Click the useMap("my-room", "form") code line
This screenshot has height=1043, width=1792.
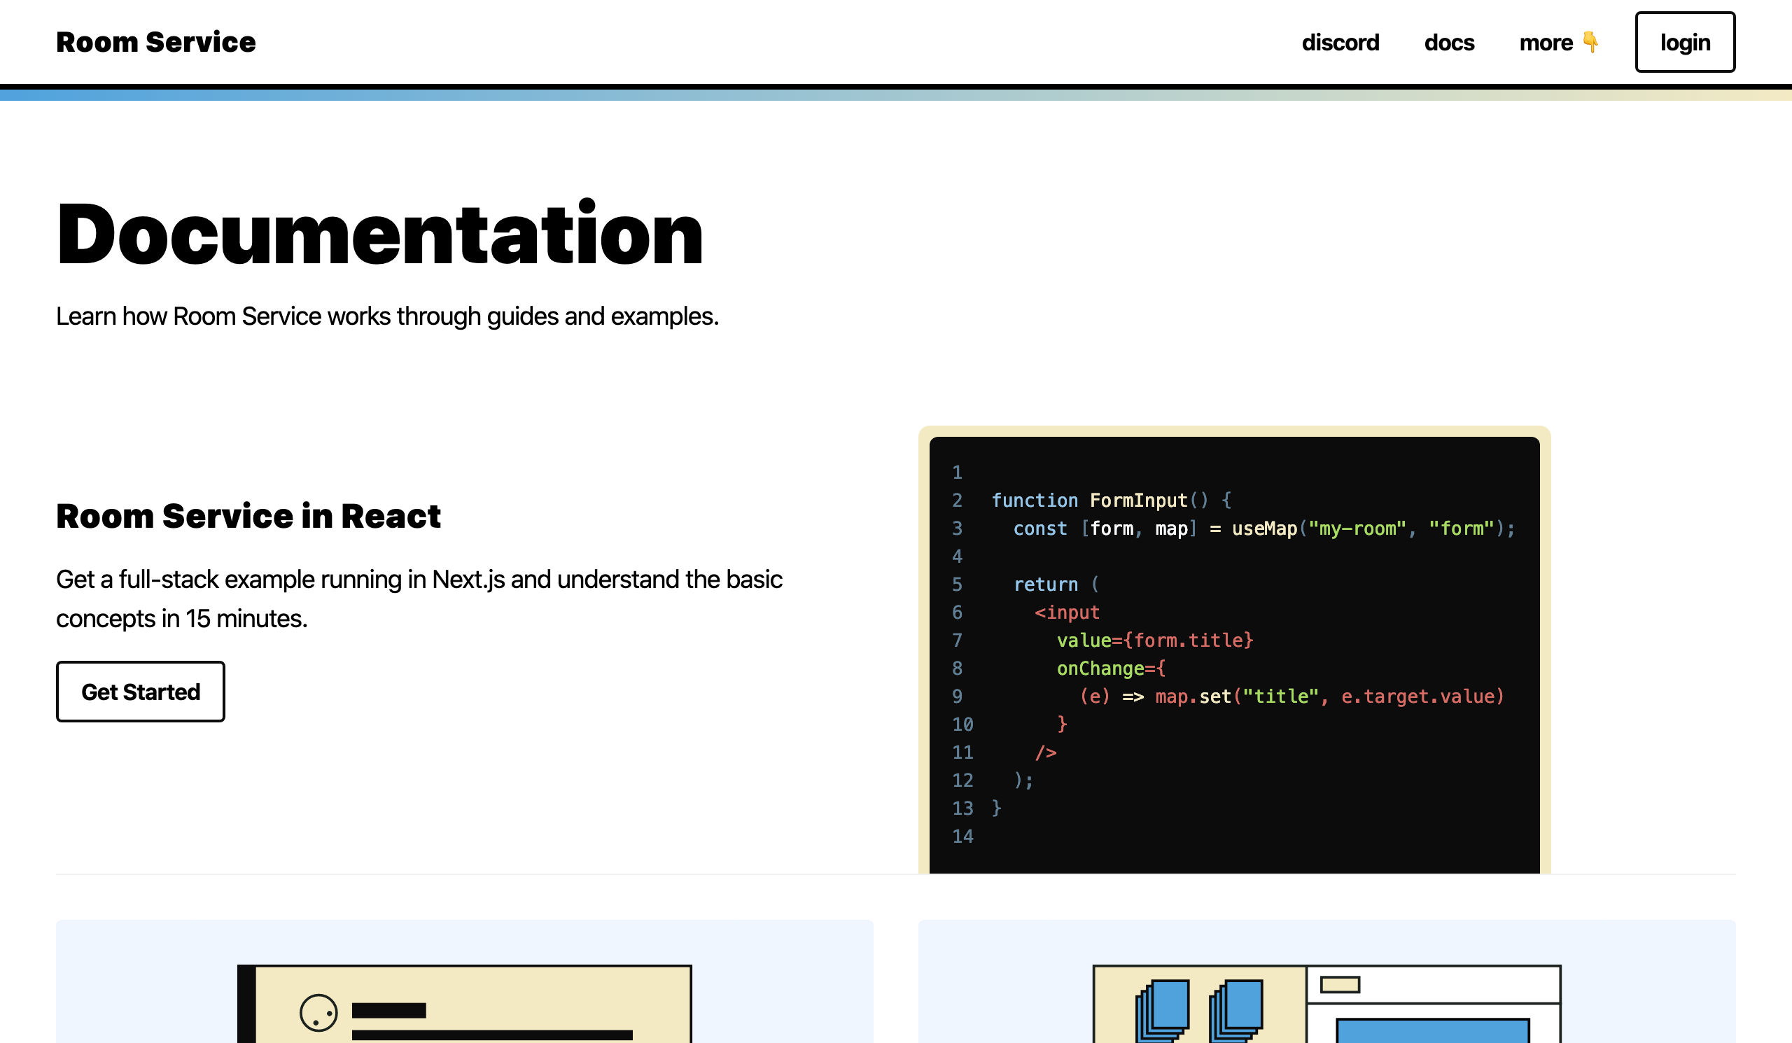coord(1263,528)
